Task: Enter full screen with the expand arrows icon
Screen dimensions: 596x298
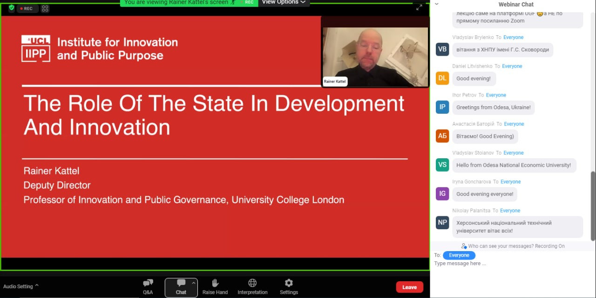Action: click(419, 7)
